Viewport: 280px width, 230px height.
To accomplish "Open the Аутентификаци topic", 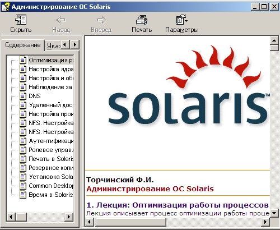I will (x=51, y=141).
